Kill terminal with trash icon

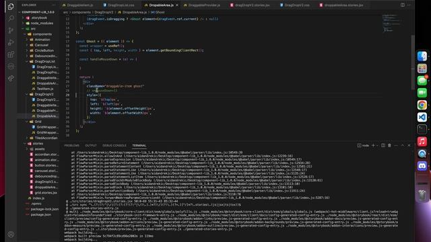click(x=389, y=145)
